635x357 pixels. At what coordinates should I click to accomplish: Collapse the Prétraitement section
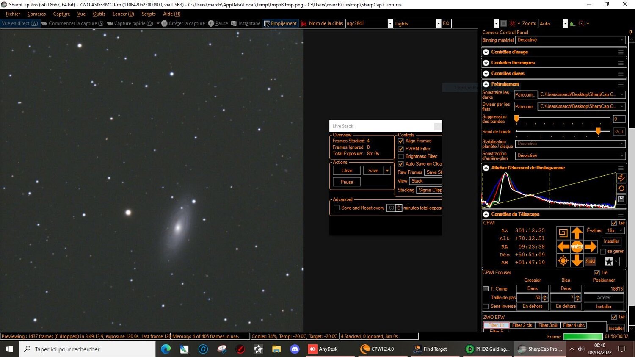[486, 84]
